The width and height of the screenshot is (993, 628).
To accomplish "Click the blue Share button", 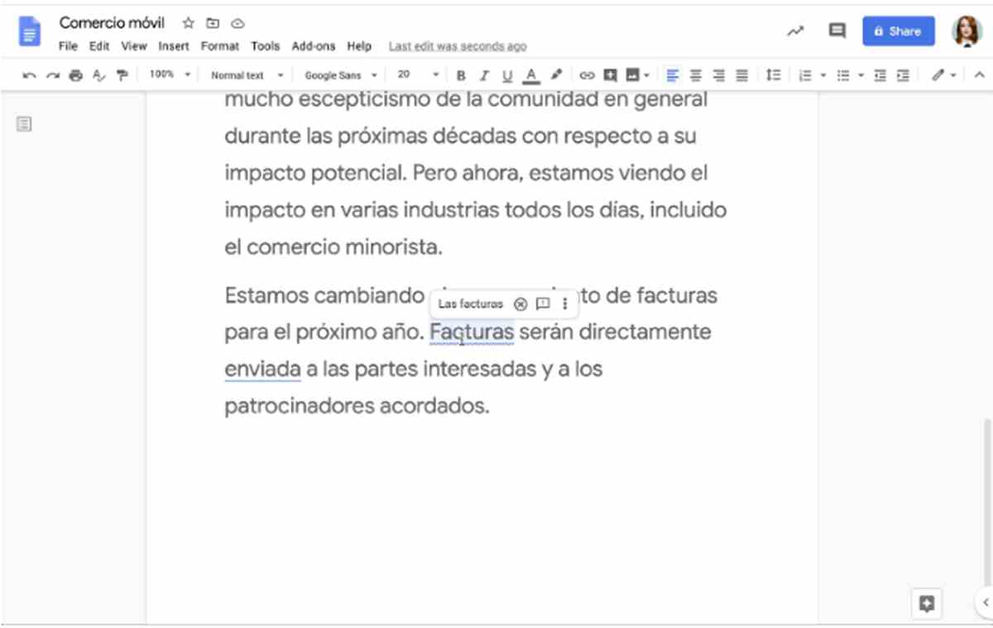I will pos(899,31).
